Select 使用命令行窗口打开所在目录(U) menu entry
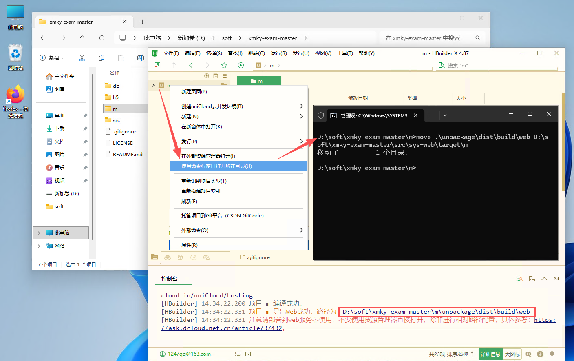The image size is (574, 361). tap(216, 166)
